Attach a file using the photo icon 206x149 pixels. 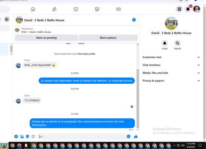point(22,136)
